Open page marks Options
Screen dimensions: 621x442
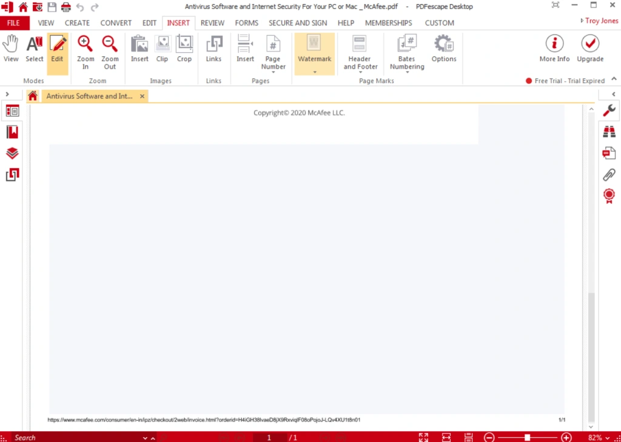tap(443, 49)
